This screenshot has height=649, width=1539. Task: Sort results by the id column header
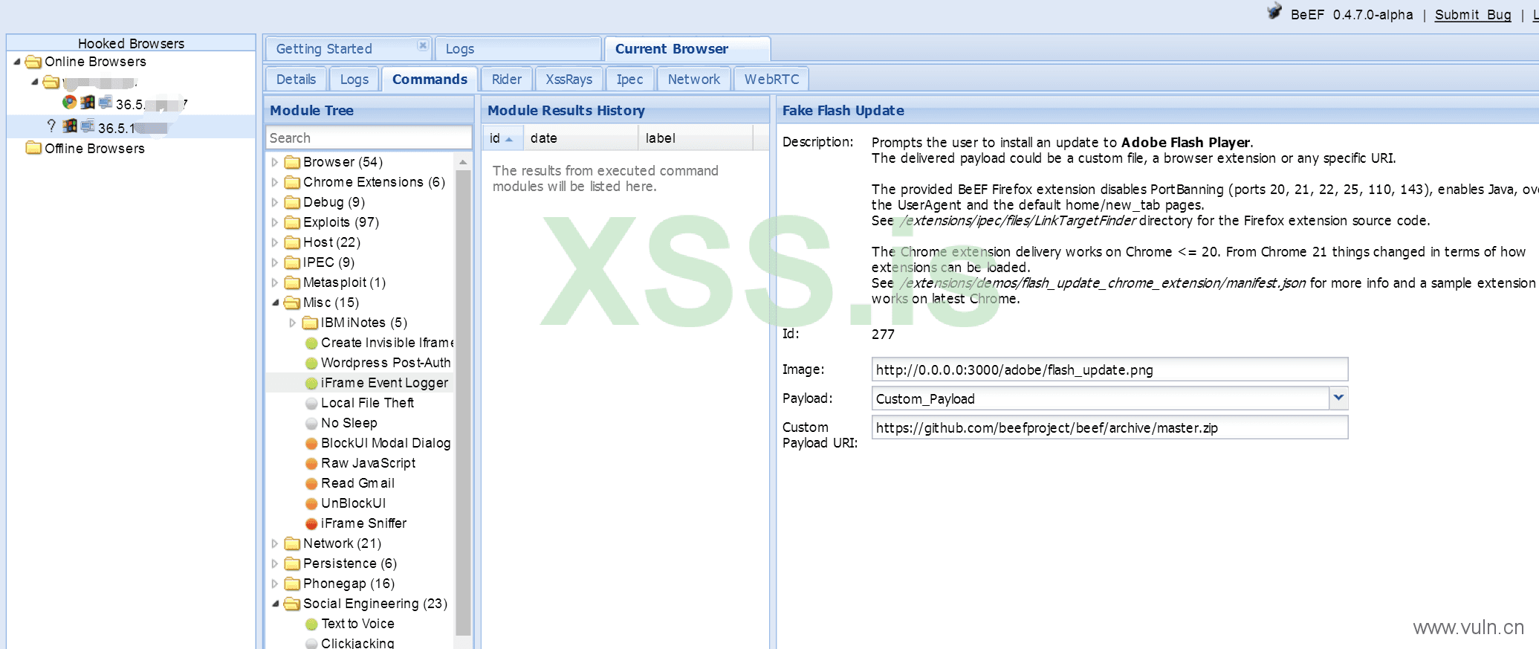tap(503, 138)
